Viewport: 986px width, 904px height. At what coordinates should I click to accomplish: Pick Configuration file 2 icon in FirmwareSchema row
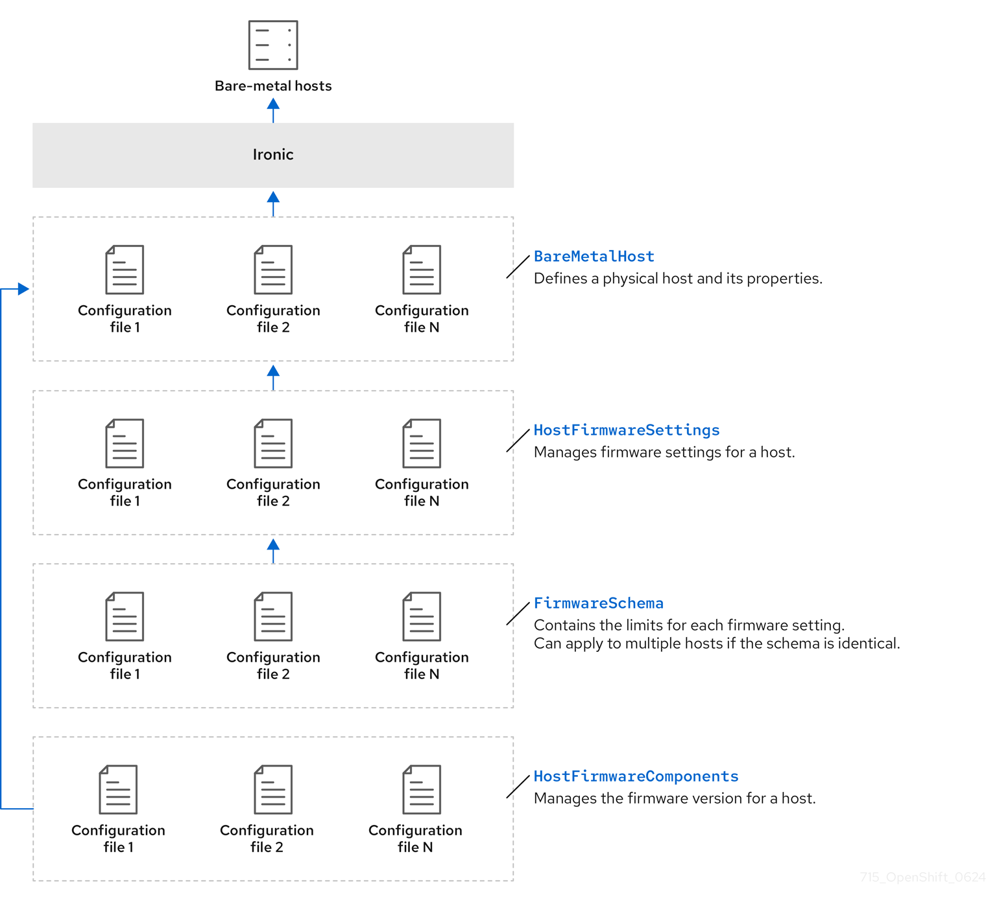pos(273,616)
